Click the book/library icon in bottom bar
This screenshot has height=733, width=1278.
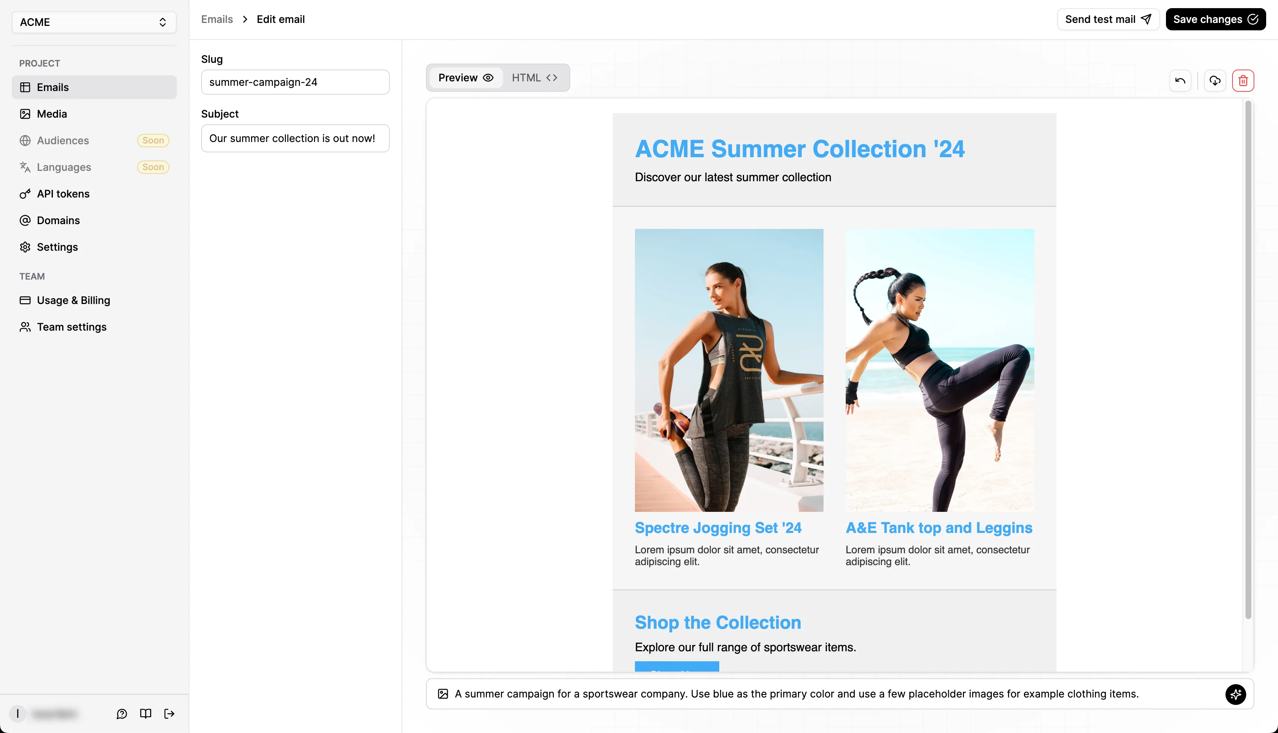(x=145, y=713)
